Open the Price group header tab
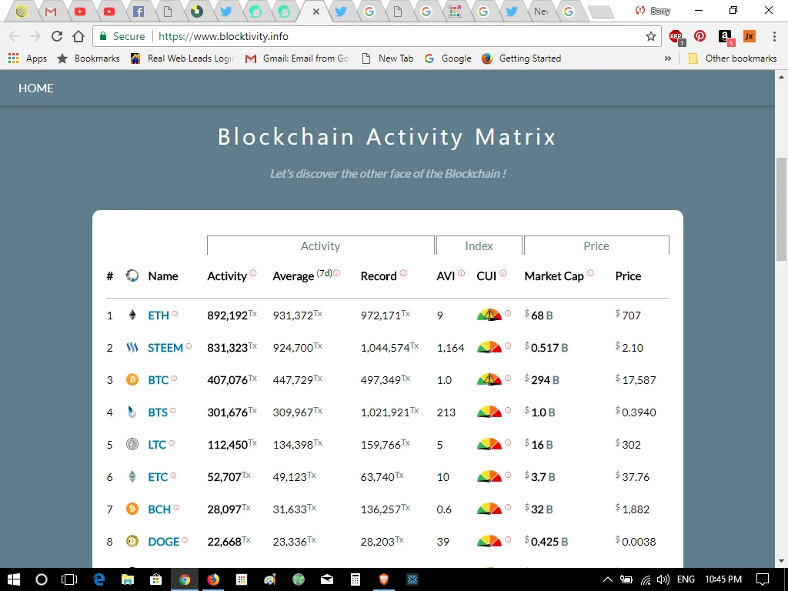The width and height of the screenshot is (788, 591). [x=596, y=245]
